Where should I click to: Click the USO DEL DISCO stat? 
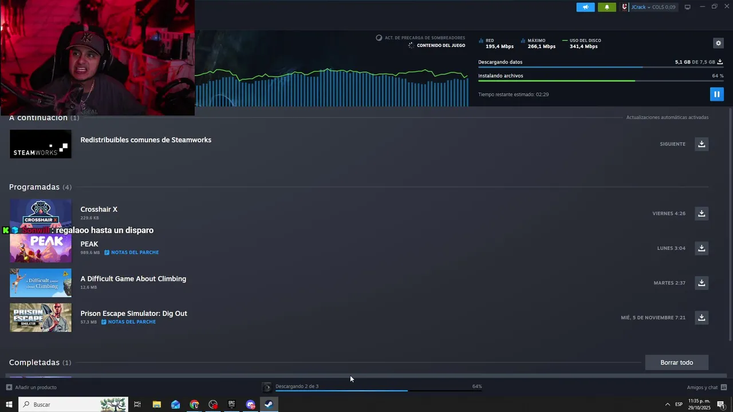tap(582, 43)
